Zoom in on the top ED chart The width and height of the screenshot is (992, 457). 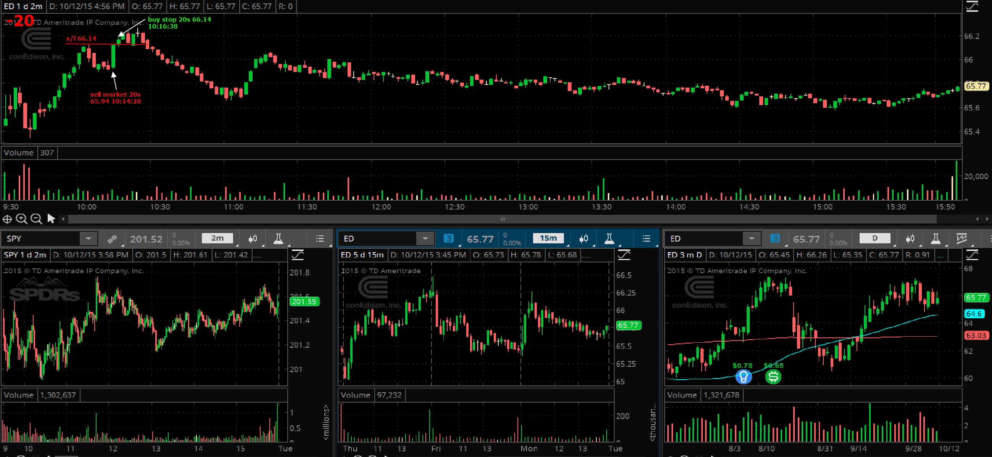22,219
